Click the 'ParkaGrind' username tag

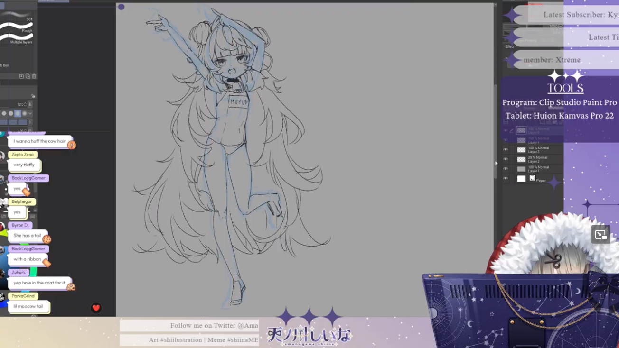pyautogui.click(x=23, y=296)
